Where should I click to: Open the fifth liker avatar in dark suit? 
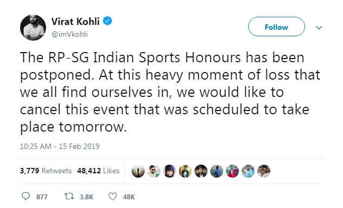pyautogui.click(x=201, y=171)
